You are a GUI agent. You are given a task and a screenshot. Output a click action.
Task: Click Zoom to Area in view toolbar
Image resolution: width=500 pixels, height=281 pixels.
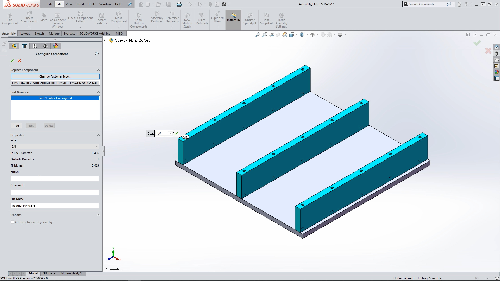pos(265,35)
